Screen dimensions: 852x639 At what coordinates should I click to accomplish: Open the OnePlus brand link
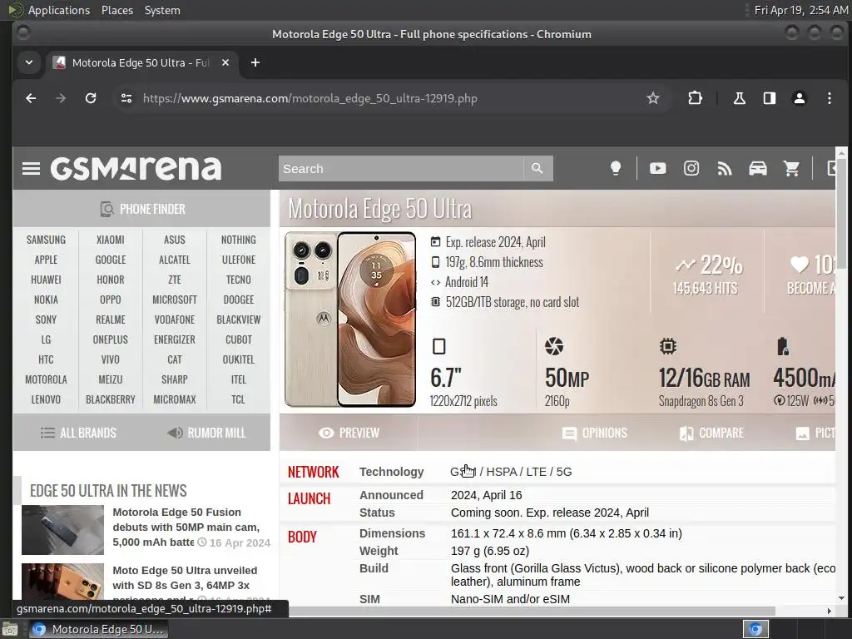111,339
